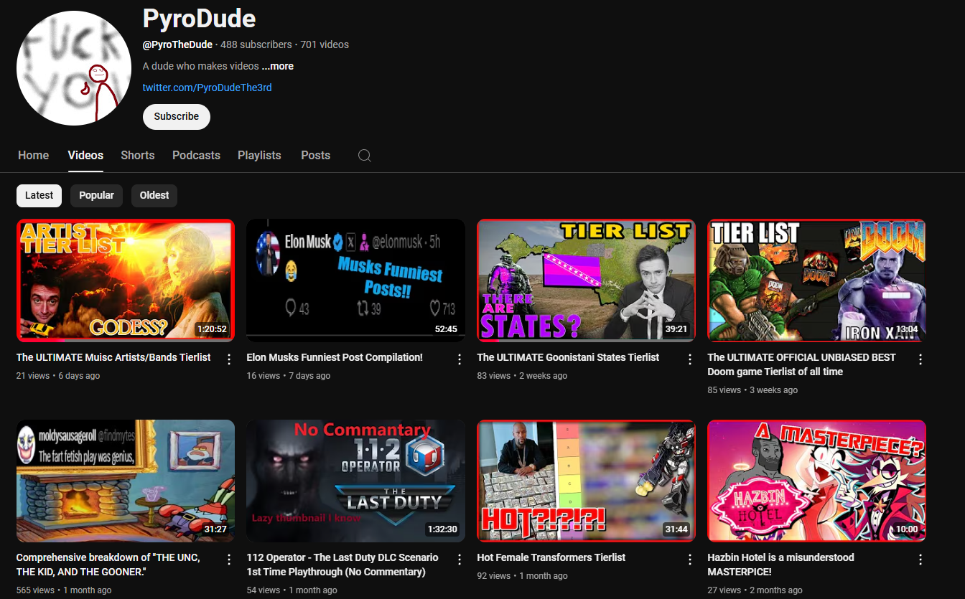This screenshot has height=599, width=965.
Task: Click the '83 views • 2 weeks ago' text
Action: point(522,376)
